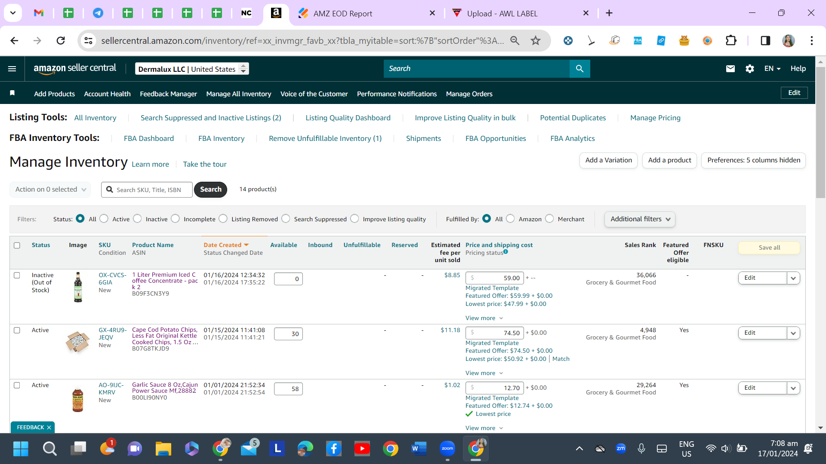Select the Active status filter
This screenshot has width=826, height=464.
coord(104,219)
